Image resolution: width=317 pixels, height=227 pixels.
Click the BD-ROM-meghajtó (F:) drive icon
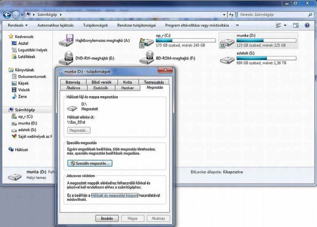pyautogui.click(x=147, y=58)
